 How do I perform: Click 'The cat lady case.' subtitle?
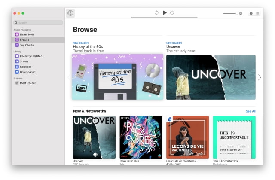(181, 51)
